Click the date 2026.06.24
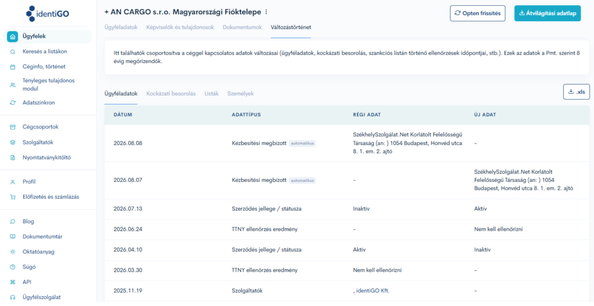Screen dimensions: 594x306 [x=128, y=229]
